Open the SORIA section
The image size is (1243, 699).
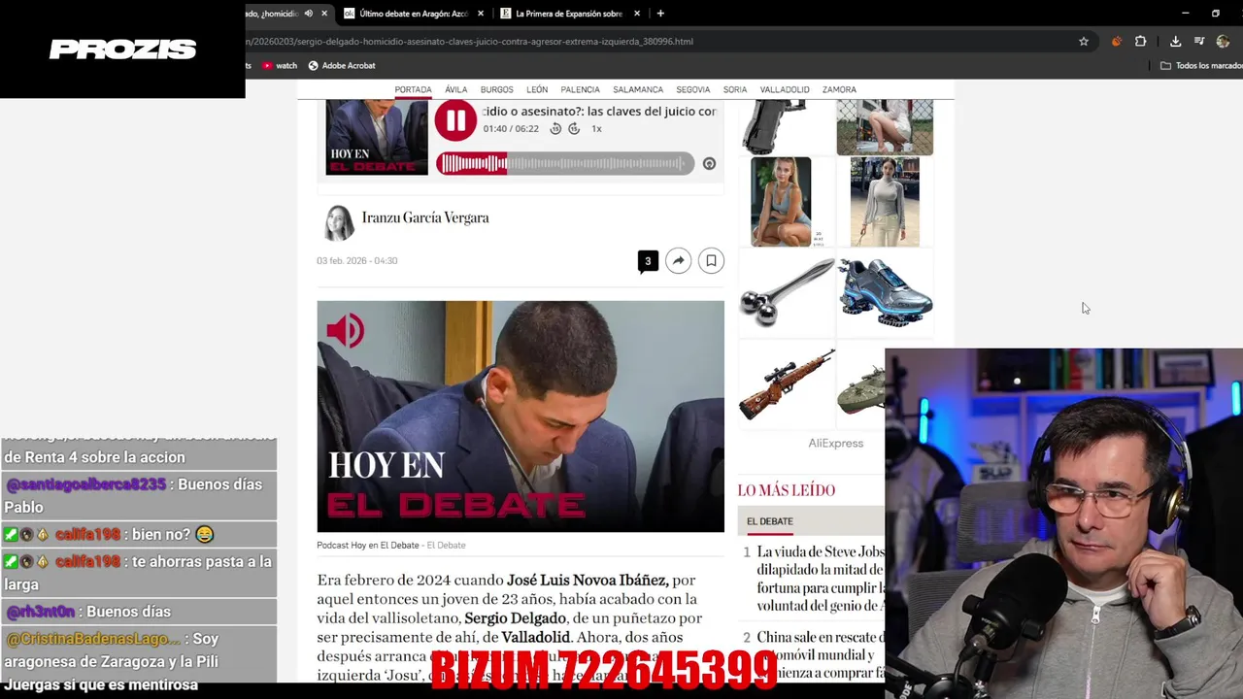coord(735,89)
